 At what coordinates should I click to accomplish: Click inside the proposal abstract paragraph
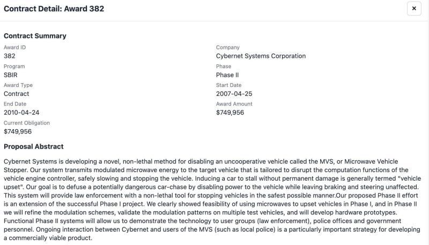coord(214,199)
